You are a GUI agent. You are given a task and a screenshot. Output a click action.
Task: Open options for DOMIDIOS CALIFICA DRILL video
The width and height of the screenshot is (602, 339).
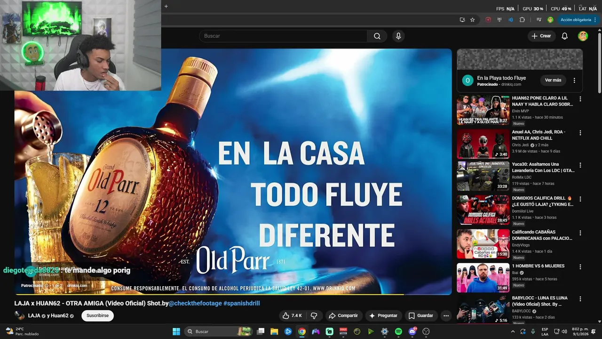[x=580, y=199]
